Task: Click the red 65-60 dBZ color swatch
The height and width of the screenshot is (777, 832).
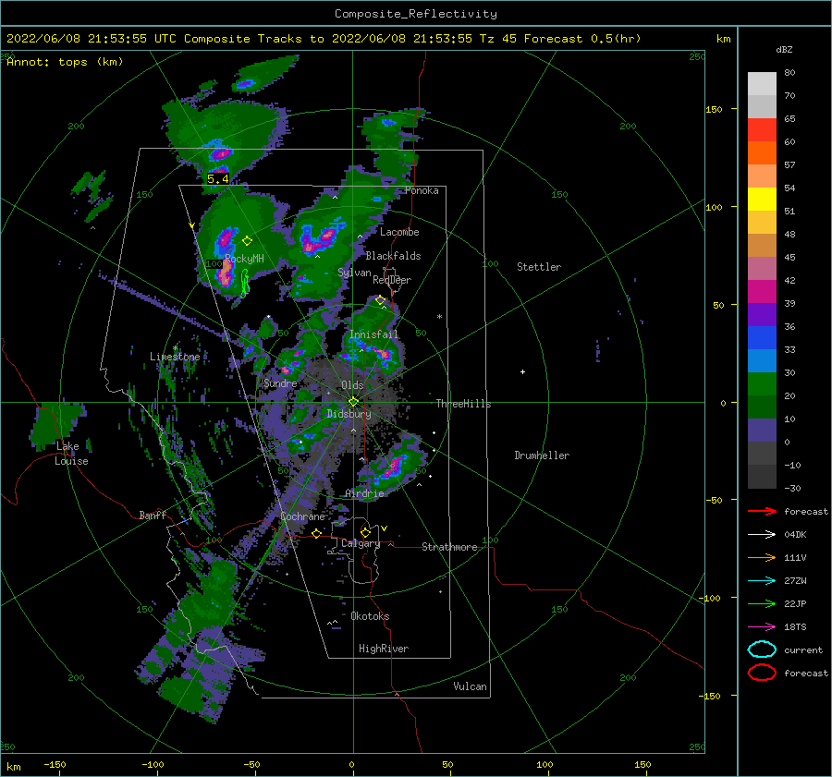Action: [x=762, y=130]
